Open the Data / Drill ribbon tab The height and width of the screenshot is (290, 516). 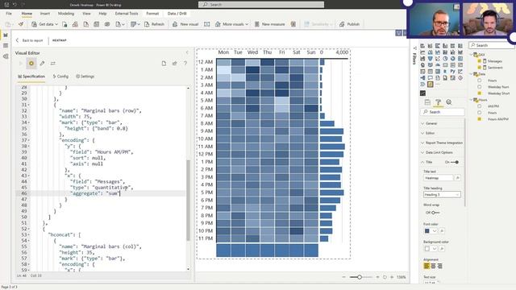[x=177, y=14]
